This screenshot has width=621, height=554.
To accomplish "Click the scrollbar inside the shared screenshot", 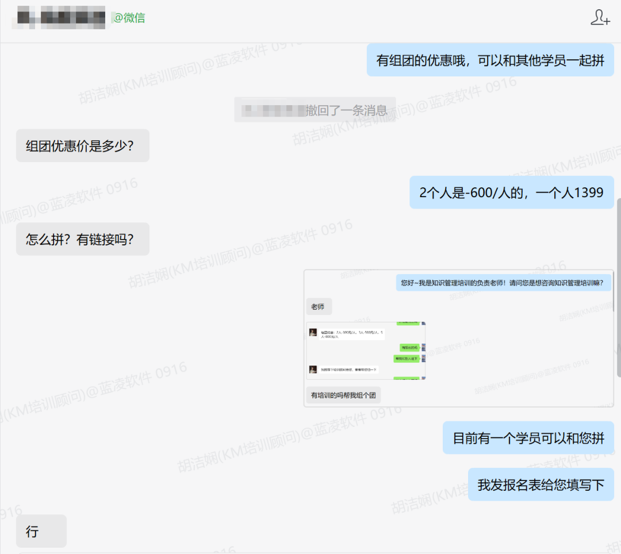I will click(x=612, y=293).
